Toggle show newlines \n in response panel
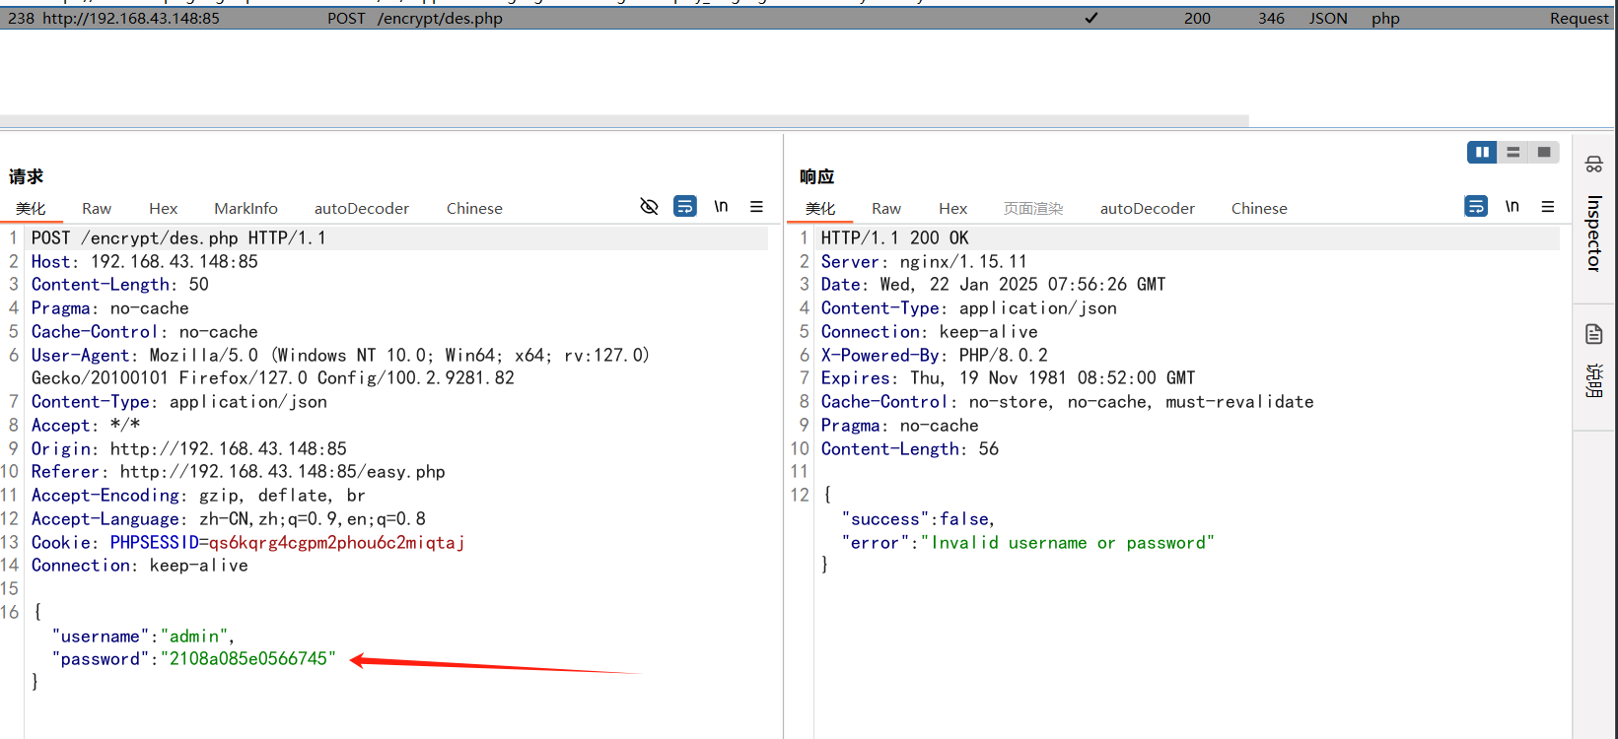The image size is (1618, 739). pyautogui.click(x=1512, y=206)
